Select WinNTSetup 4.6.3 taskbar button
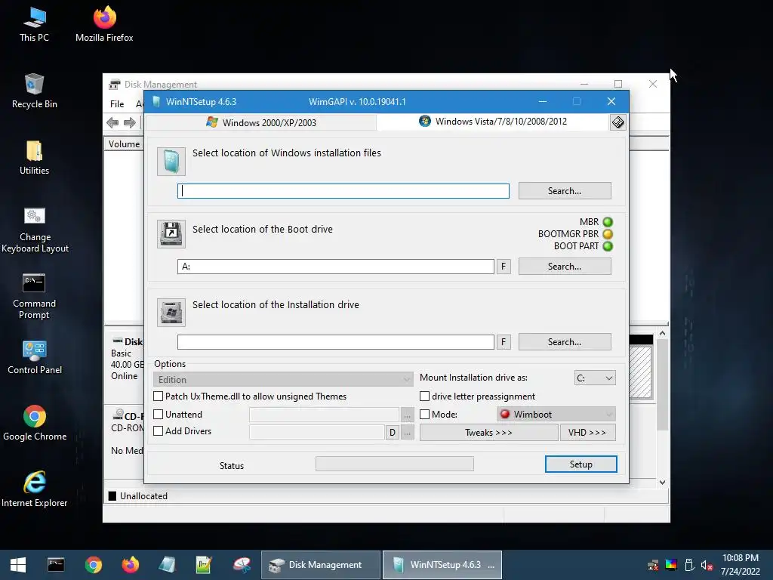773x580 pixels. point(442,565)
